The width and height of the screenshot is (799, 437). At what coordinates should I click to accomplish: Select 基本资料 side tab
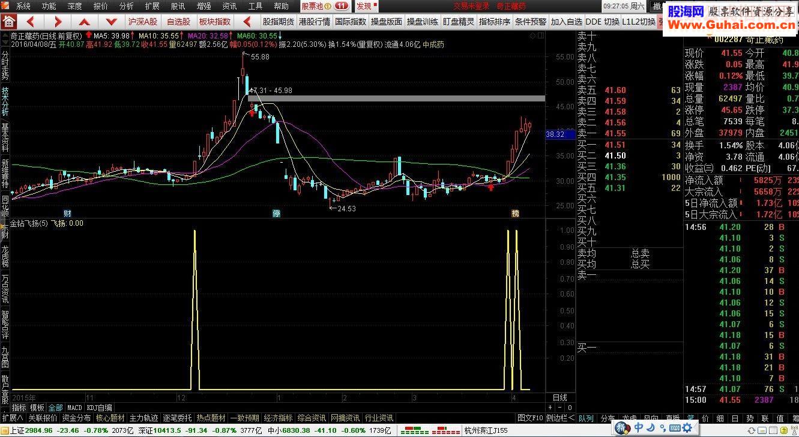[x=5, y=137]
